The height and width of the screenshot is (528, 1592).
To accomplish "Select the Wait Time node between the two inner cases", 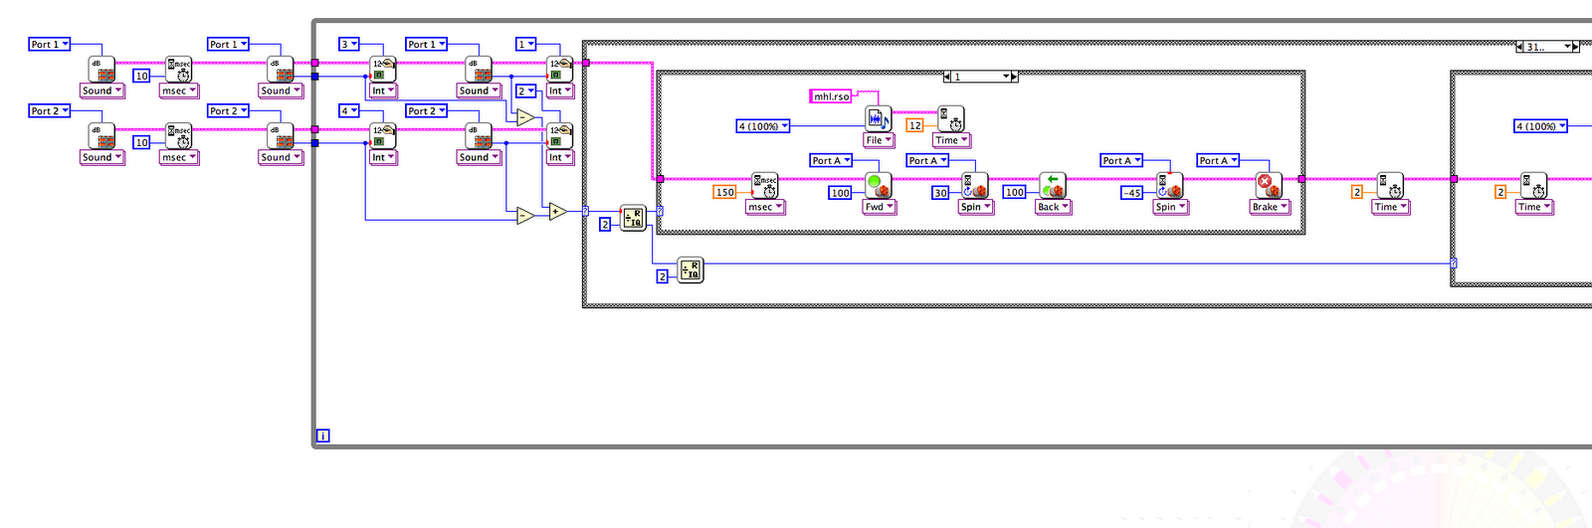I will (x=1390, y=186).
